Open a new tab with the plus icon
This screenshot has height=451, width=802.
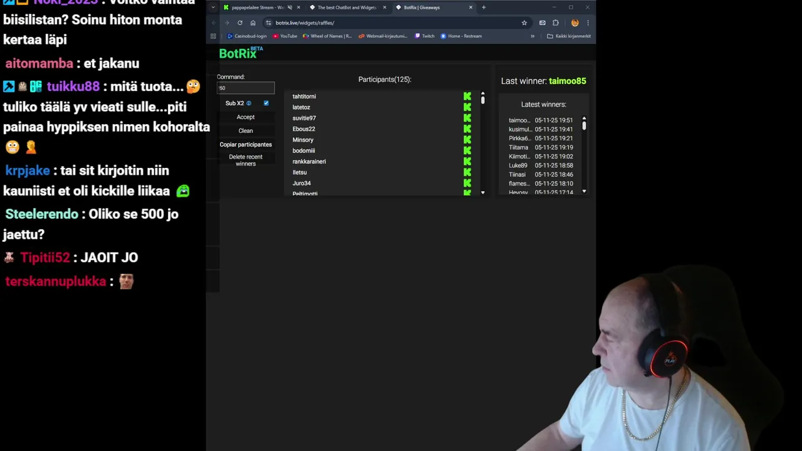tap(484, 8)
